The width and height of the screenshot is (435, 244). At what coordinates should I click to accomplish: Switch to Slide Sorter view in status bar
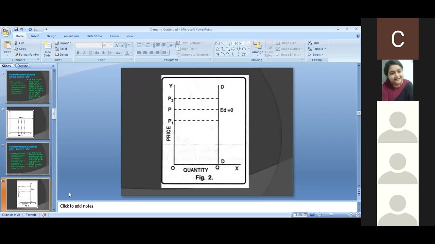click(300, 215)
